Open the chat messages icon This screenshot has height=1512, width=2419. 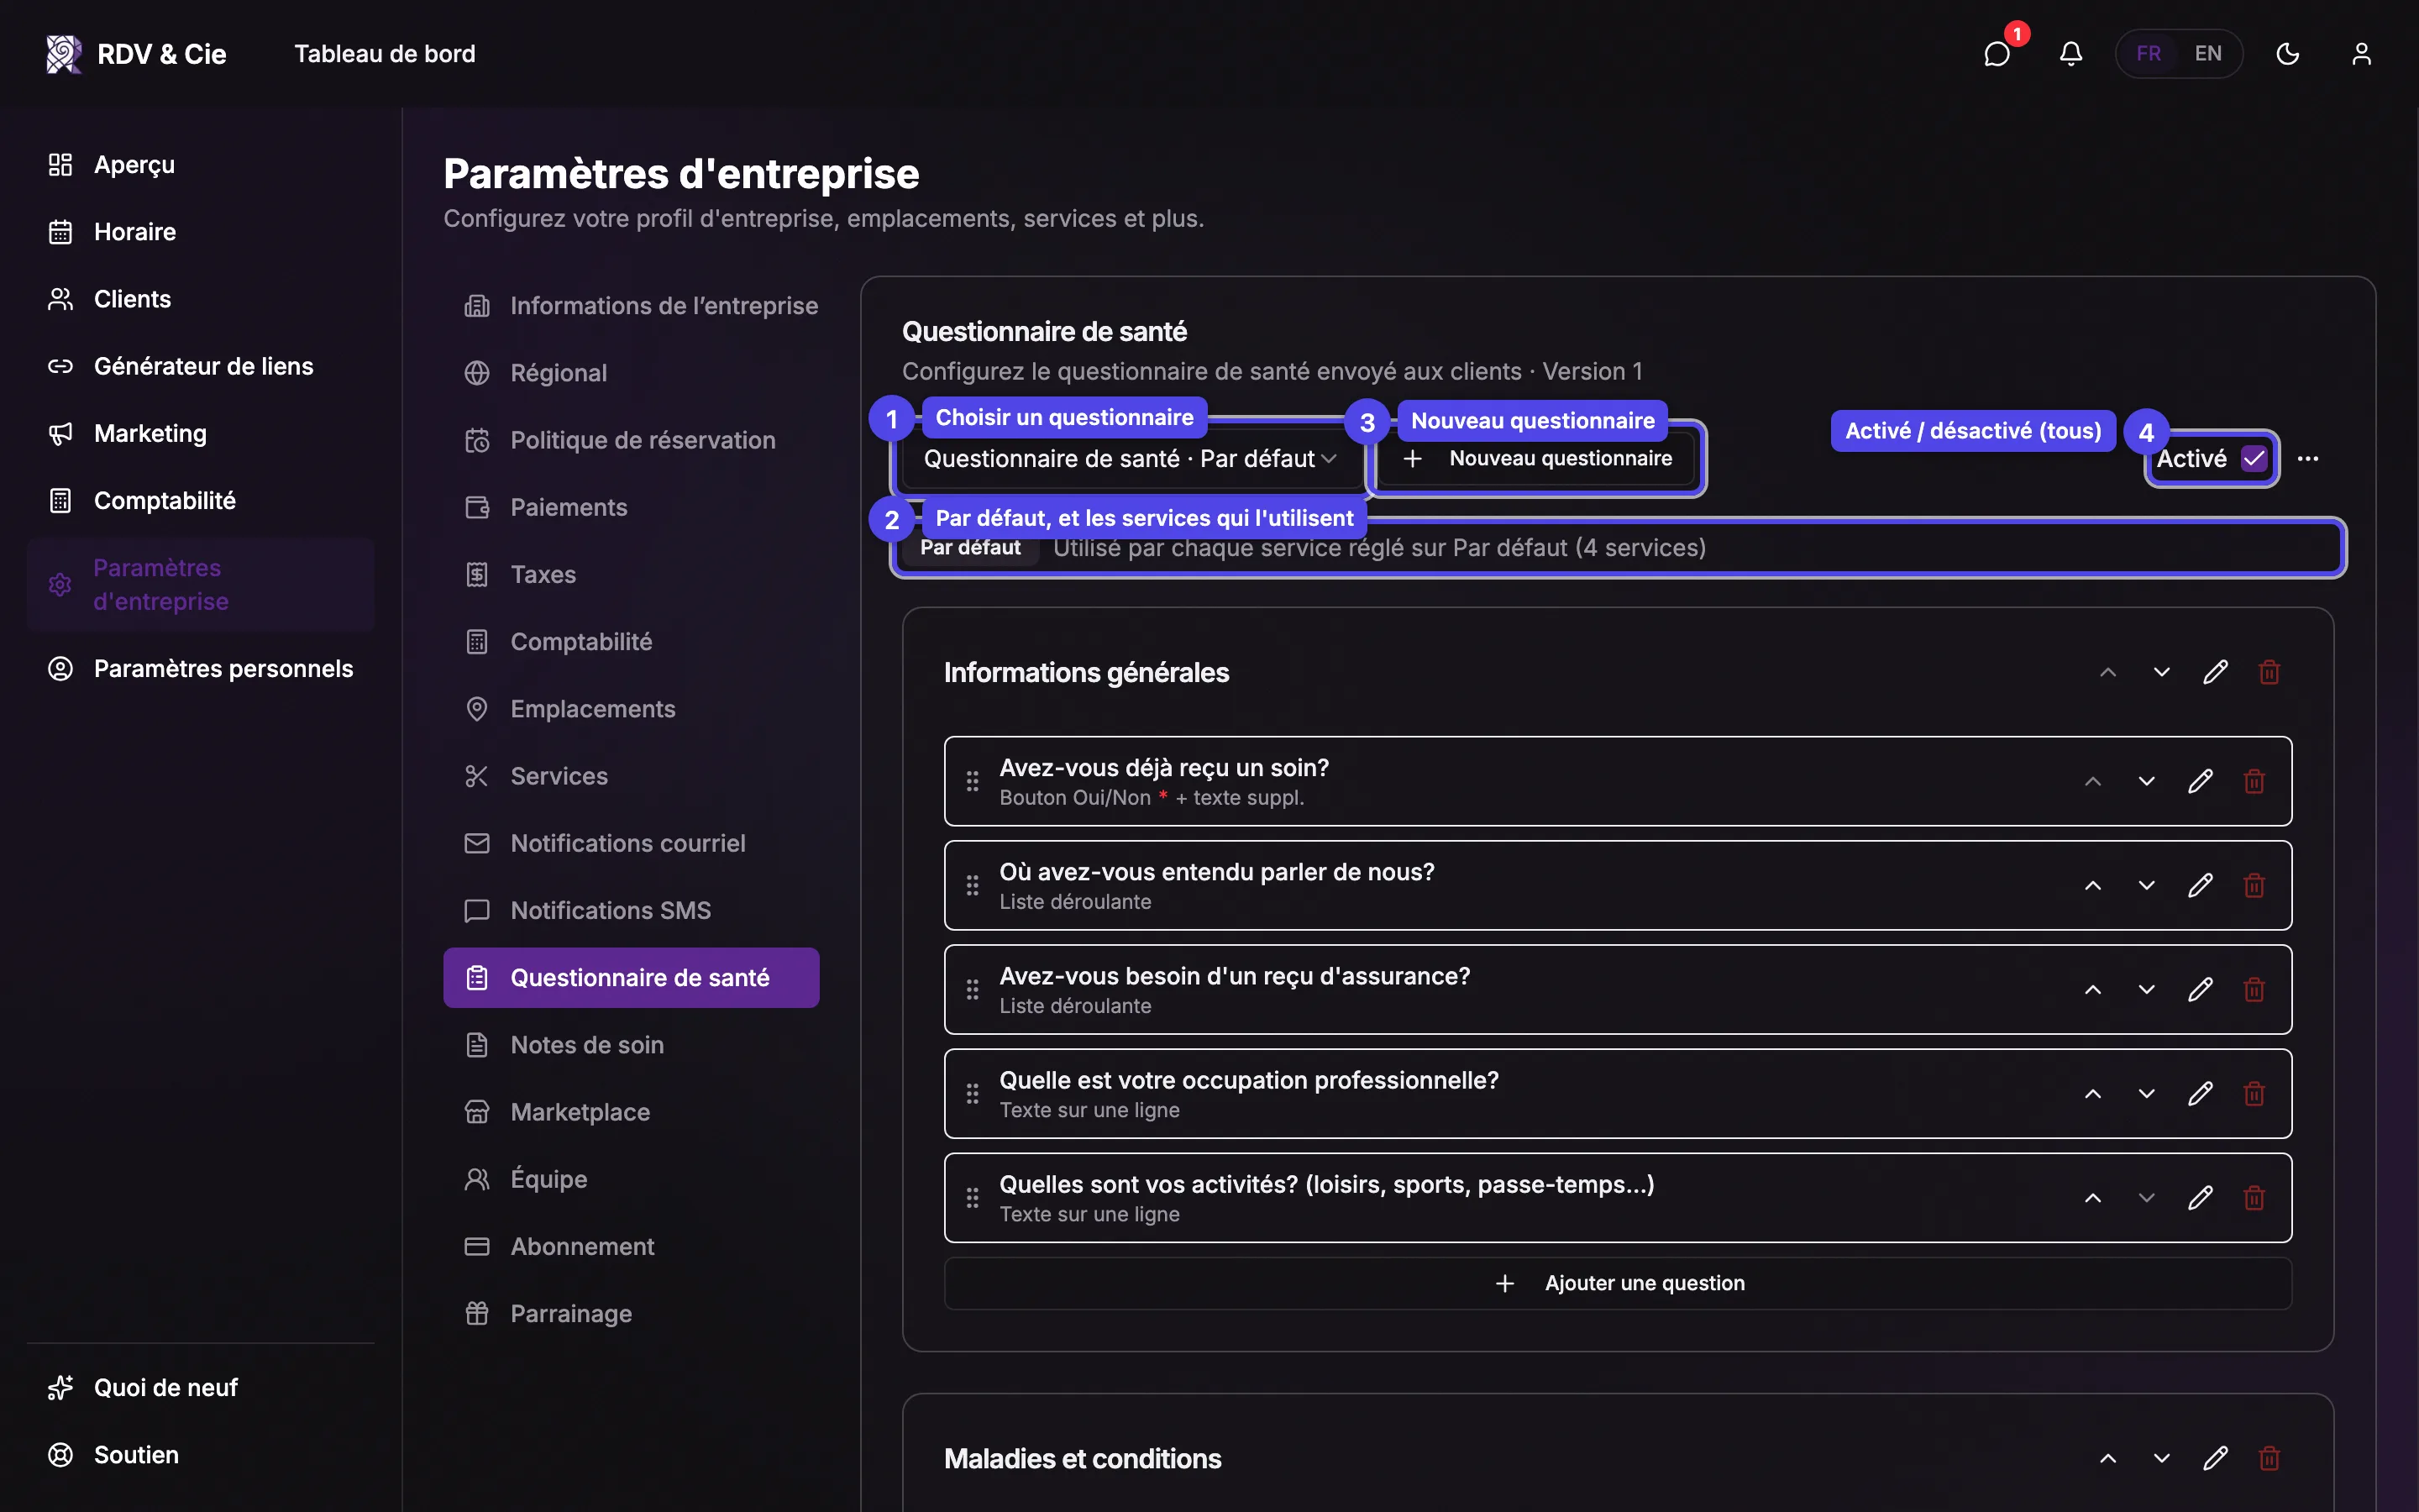coord(1997,54)
